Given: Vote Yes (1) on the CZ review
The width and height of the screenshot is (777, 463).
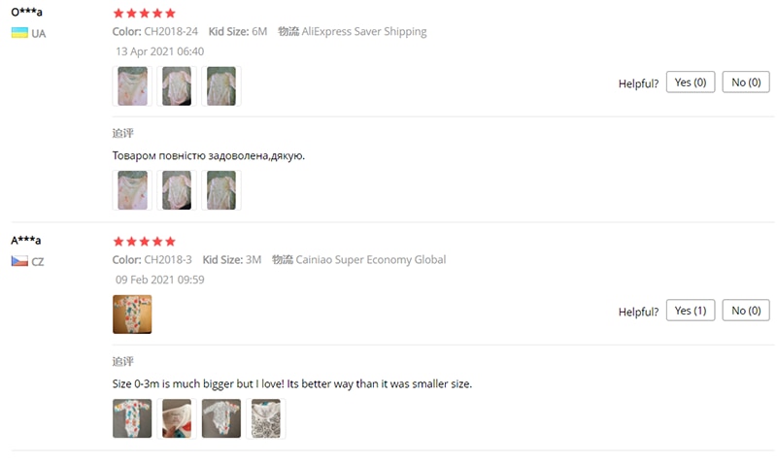Looking at the screenshot, I should coord(691,311).
